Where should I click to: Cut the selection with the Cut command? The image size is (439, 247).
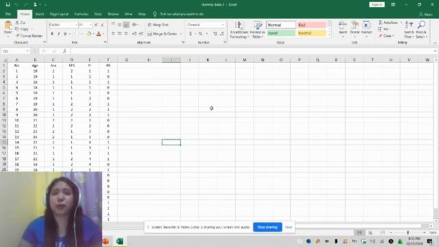coord(21,23)
